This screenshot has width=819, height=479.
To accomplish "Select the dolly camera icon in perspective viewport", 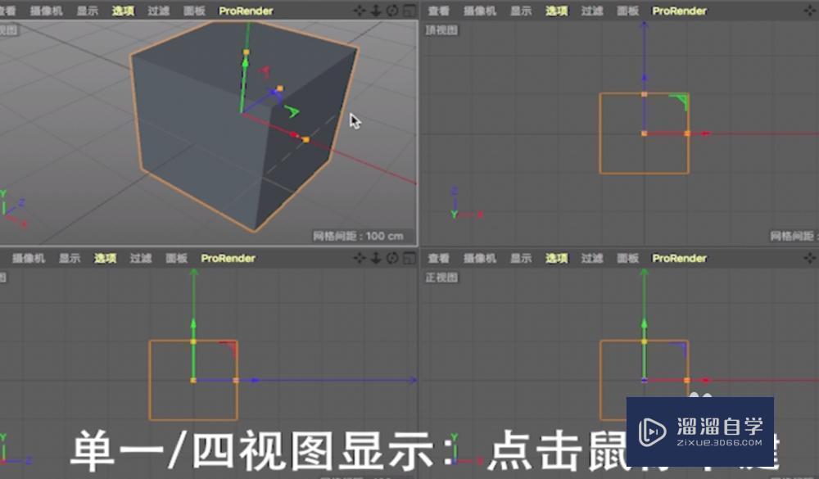I will click(x=376, y=11).
